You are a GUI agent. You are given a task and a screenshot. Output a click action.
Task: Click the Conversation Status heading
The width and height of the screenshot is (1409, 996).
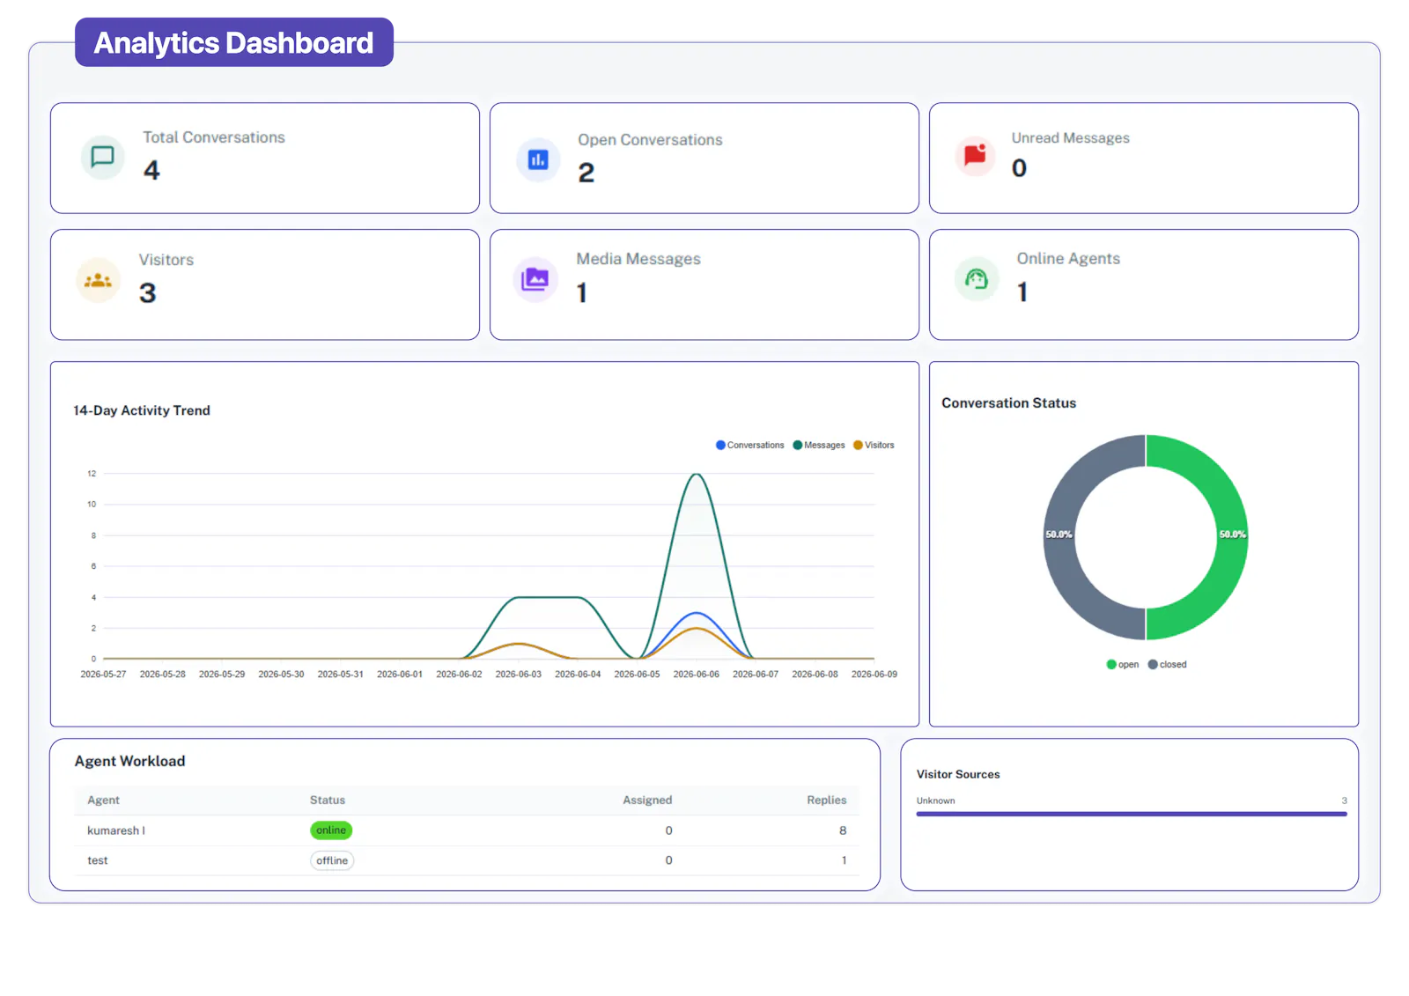click(x=1009, y=402)
